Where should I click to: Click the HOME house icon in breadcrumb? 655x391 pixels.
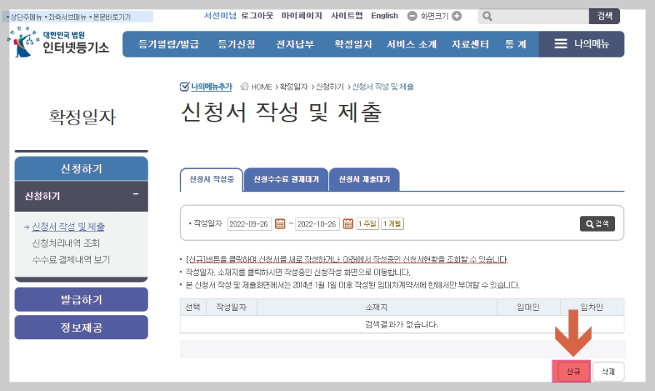[x=245, y=87]
